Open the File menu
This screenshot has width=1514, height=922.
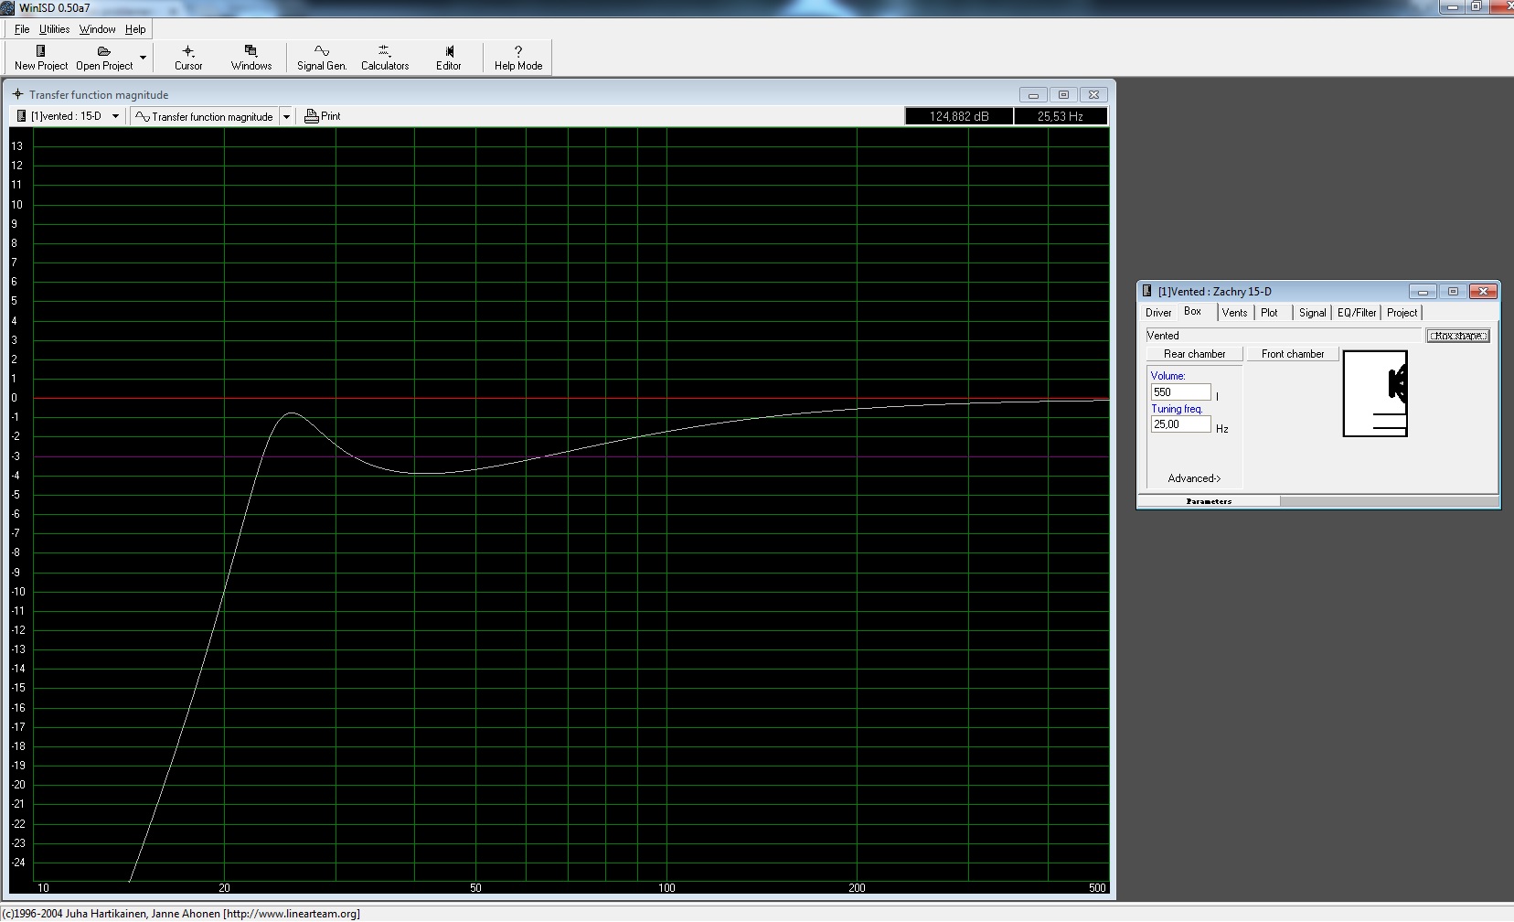pos(22,29)
